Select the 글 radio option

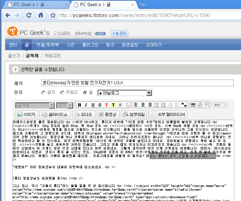click(85, 93)
